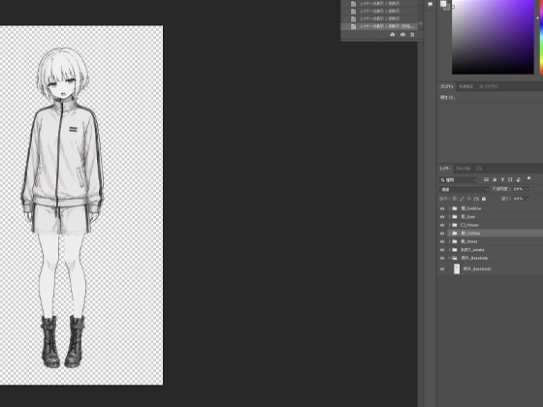Hide the Basebody layer with the thumbnail
The height and width of the screenshot is (407, 543).
[442, 269]
